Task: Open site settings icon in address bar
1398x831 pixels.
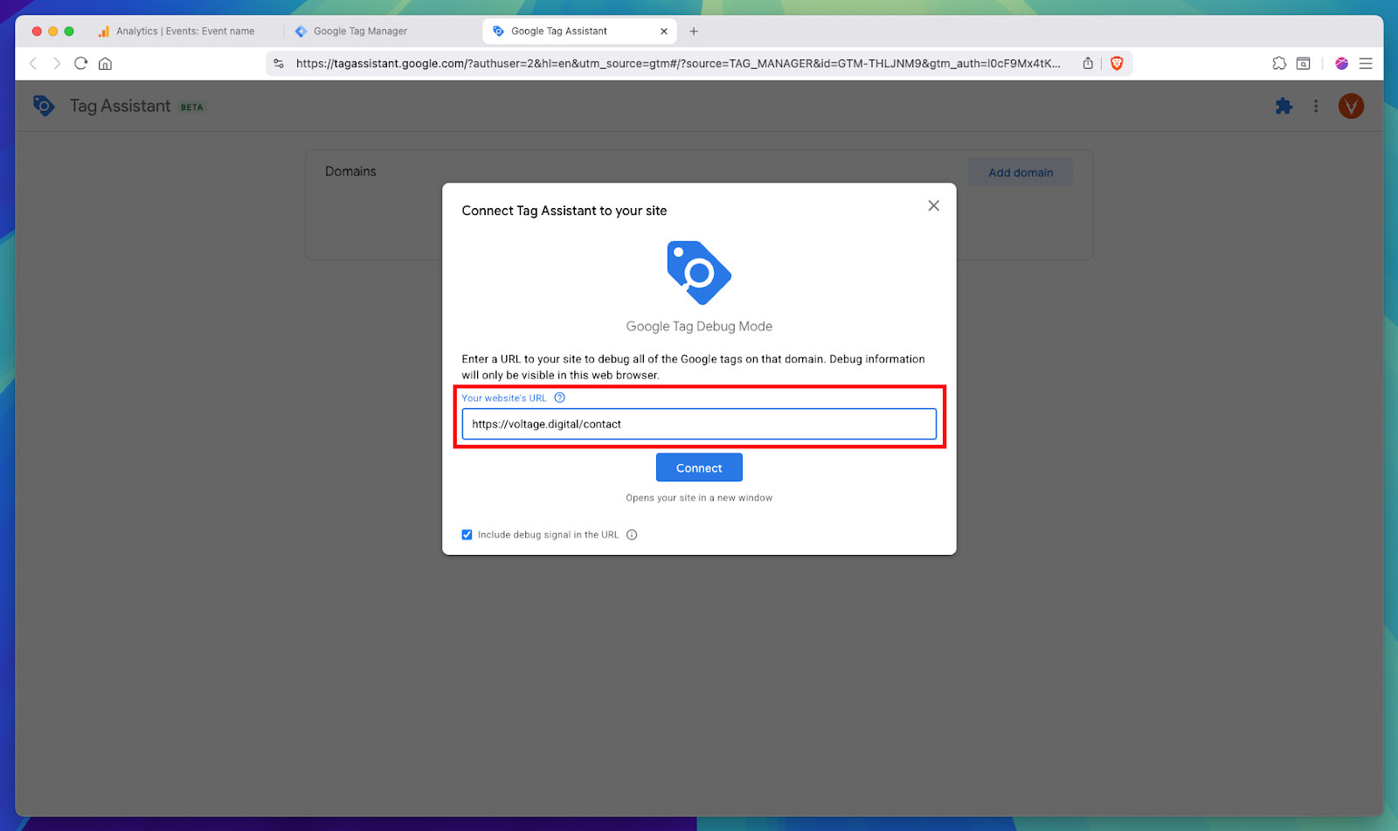Action: pos(279,64)
